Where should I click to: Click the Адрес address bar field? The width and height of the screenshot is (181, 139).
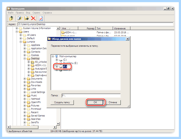pos(95,24)
